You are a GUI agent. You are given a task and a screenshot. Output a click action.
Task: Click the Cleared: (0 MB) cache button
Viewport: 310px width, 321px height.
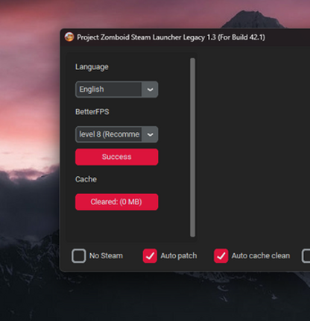(x=116, y=202)
